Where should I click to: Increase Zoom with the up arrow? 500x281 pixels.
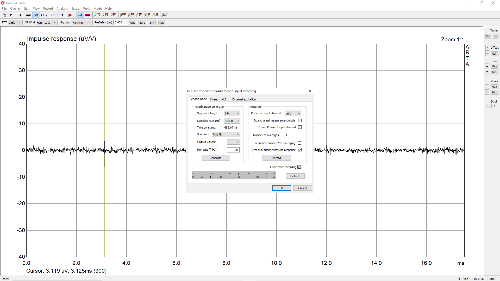pos(487,87)
